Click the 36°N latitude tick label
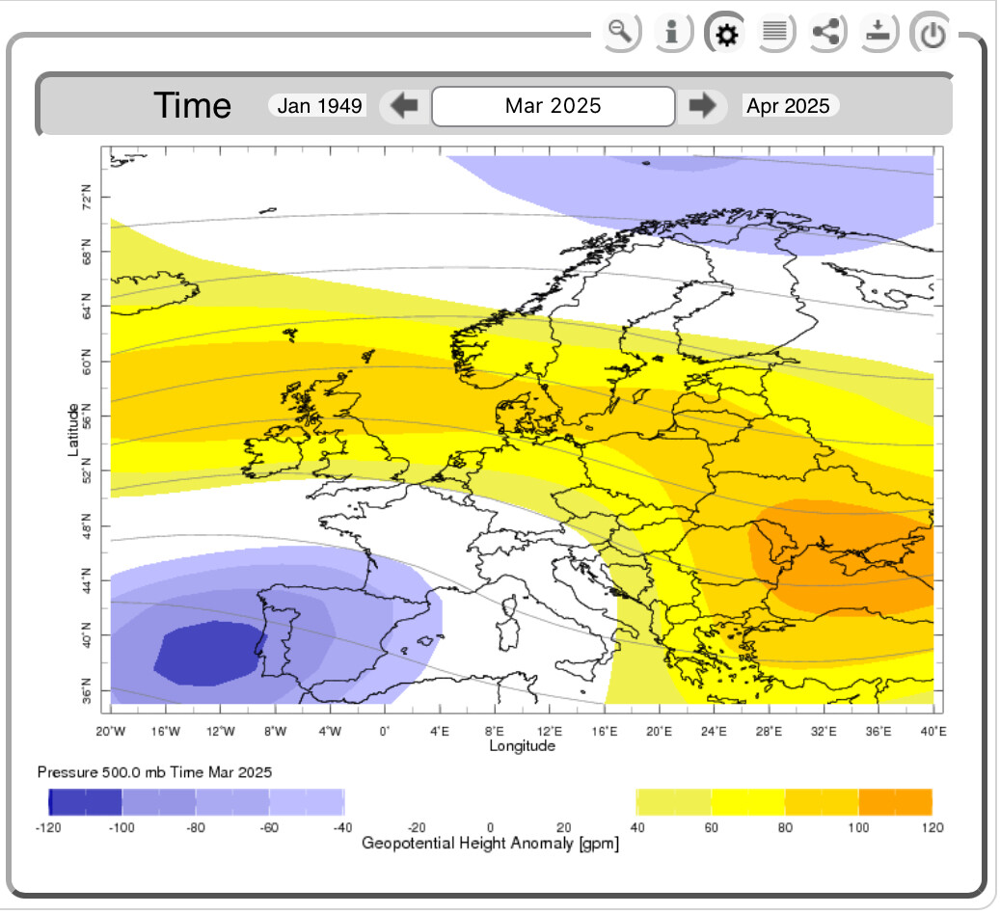 pos(86,690)
